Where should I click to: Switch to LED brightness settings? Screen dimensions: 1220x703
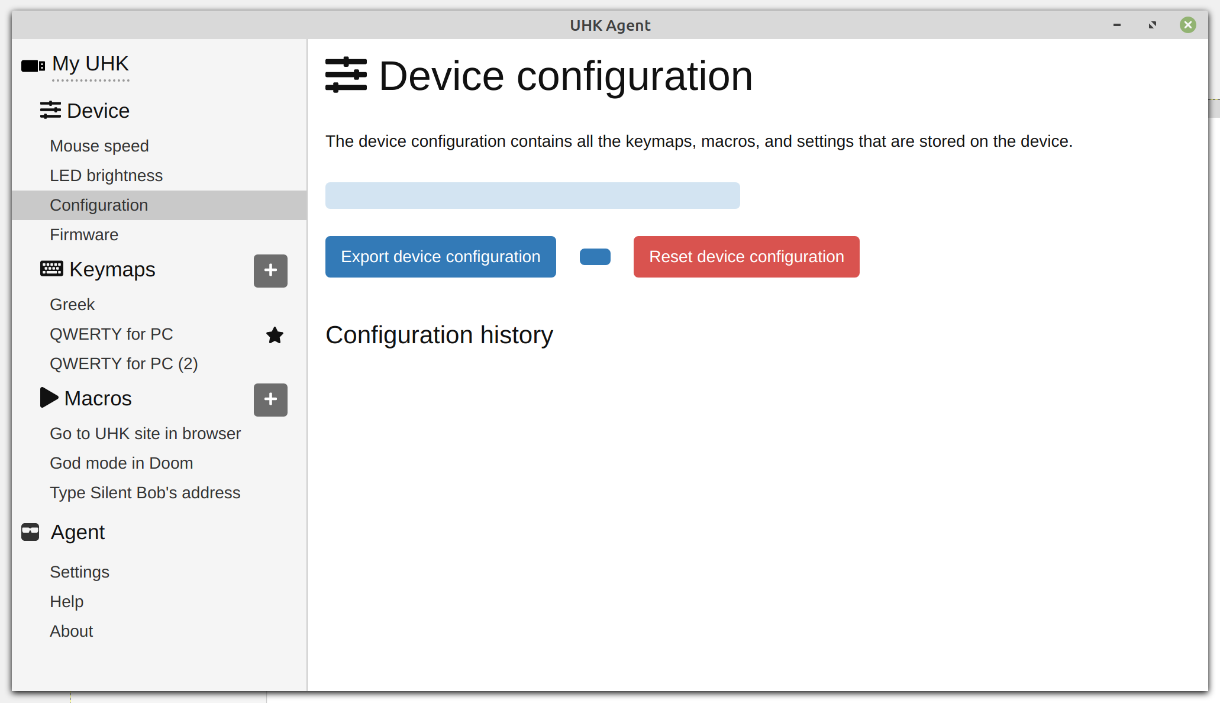coord(106,175)
